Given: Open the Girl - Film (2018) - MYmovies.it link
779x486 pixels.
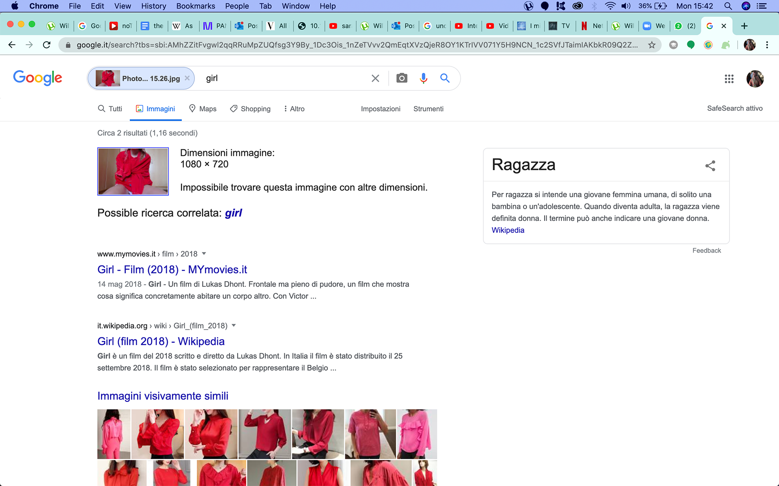Looking at the screenshot, I should (172, 269).
